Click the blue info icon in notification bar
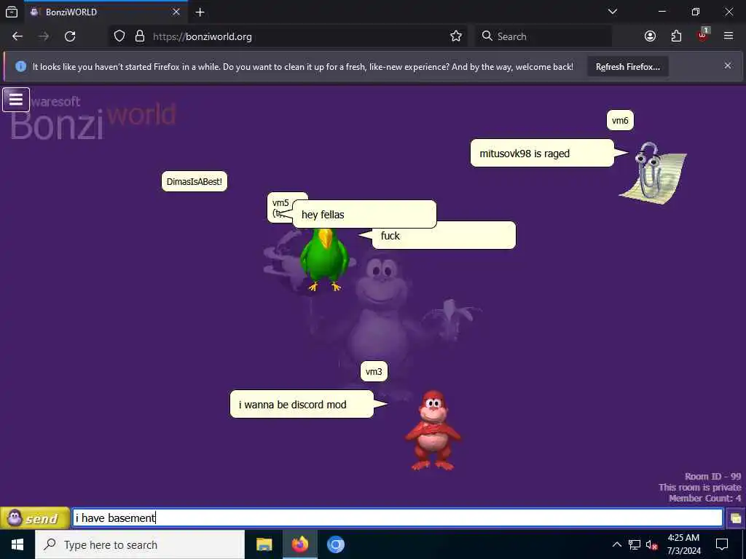Viewport: 746px width, 559px height. [x=20, y=66]
